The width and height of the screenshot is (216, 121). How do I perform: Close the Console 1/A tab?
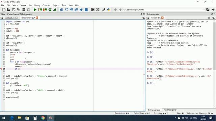click(163, 18)
